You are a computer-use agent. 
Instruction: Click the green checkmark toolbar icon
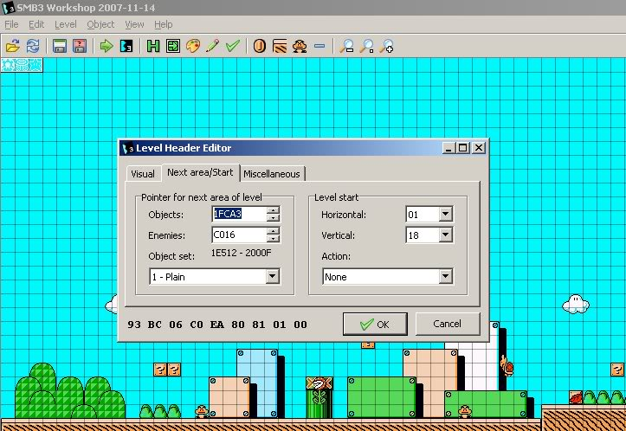click(232, 46)
